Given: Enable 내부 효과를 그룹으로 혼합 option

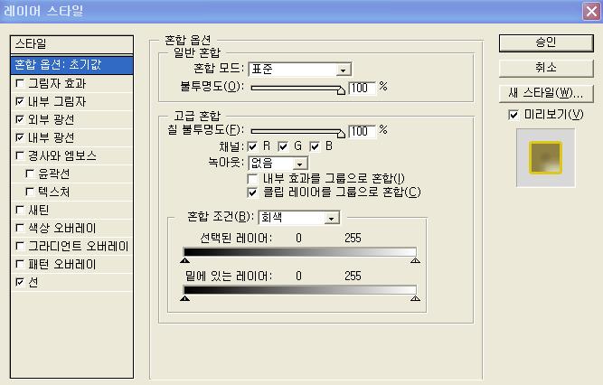Looking at the screenshot, I should [x=253, y=179].
